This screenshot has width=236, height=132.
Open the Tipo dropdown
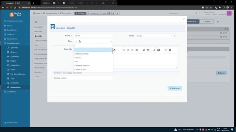[x=93, y=41]
